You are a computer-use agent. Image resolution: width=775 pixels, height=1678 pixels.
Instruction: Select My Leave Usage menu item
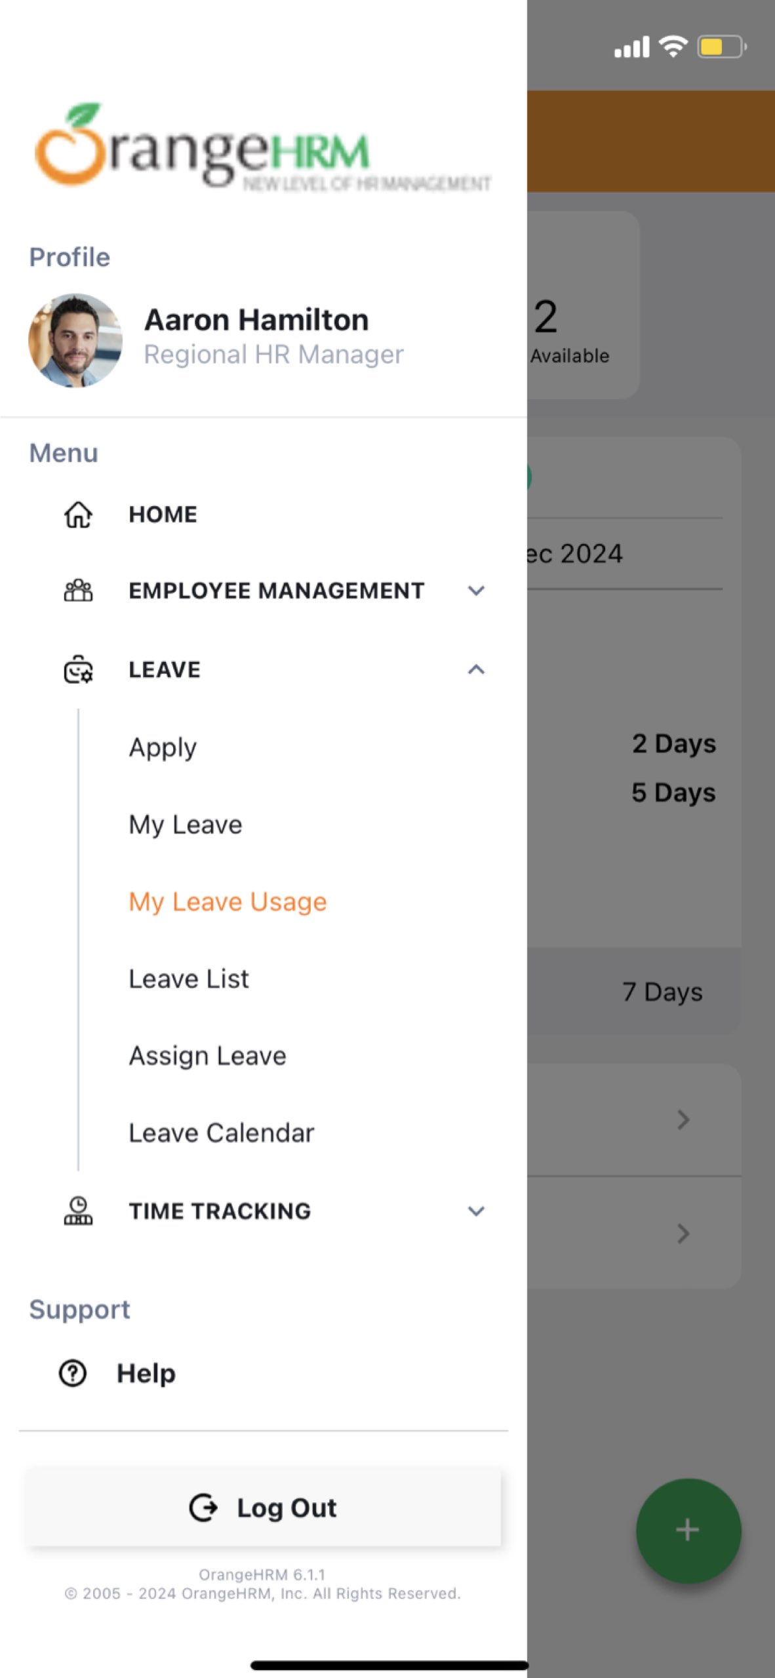[228, 902]
